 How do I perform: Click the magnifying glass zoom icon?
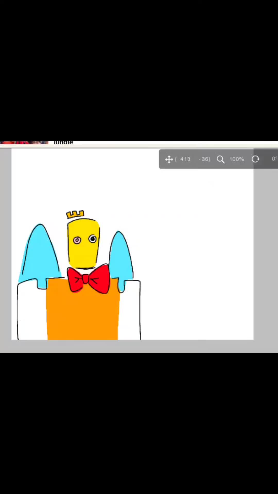(x=221, y=159)
